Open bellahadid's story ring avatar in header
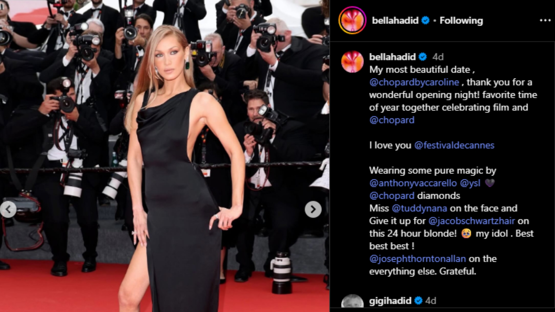Image resolution: width=555 pixels, height=312 pixels. click(352, 21)
